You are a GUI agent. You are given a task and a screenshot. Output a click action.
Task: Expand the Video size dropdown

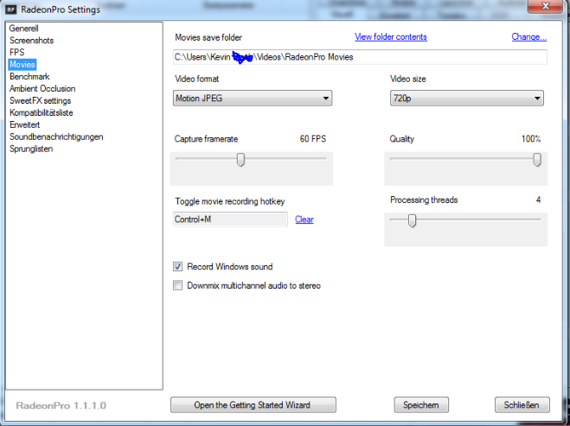[x=467, y=98]
